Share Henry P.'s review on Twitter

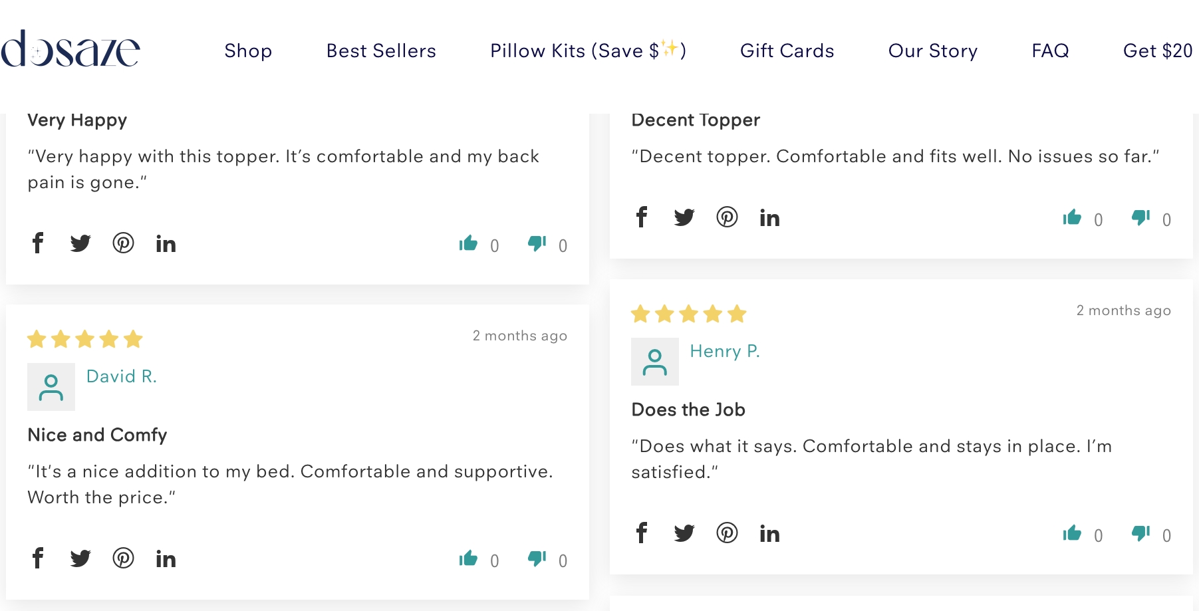(684, 533)
